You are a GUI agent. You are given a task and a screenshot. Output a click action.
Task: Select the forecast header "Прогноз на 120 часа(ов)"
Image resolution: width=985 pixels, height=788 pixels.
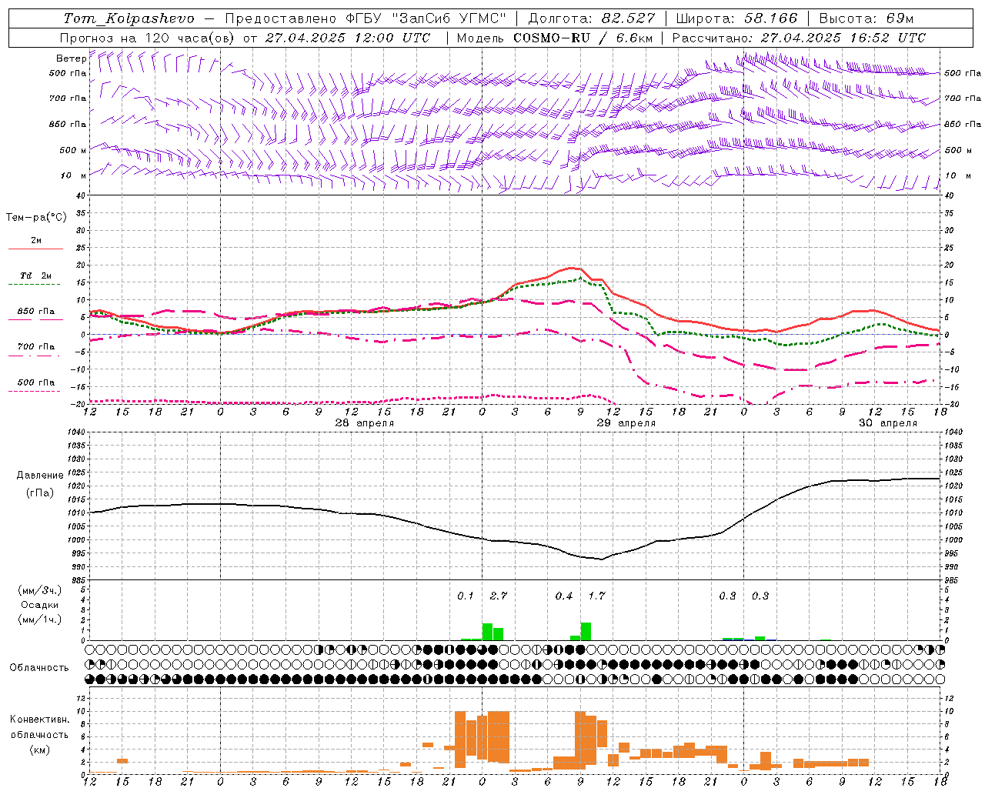coord(148,38)
